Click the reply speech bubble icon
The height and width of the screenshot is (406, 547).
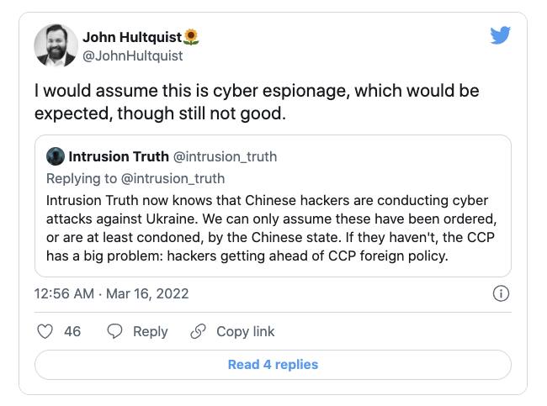point(115,331)
